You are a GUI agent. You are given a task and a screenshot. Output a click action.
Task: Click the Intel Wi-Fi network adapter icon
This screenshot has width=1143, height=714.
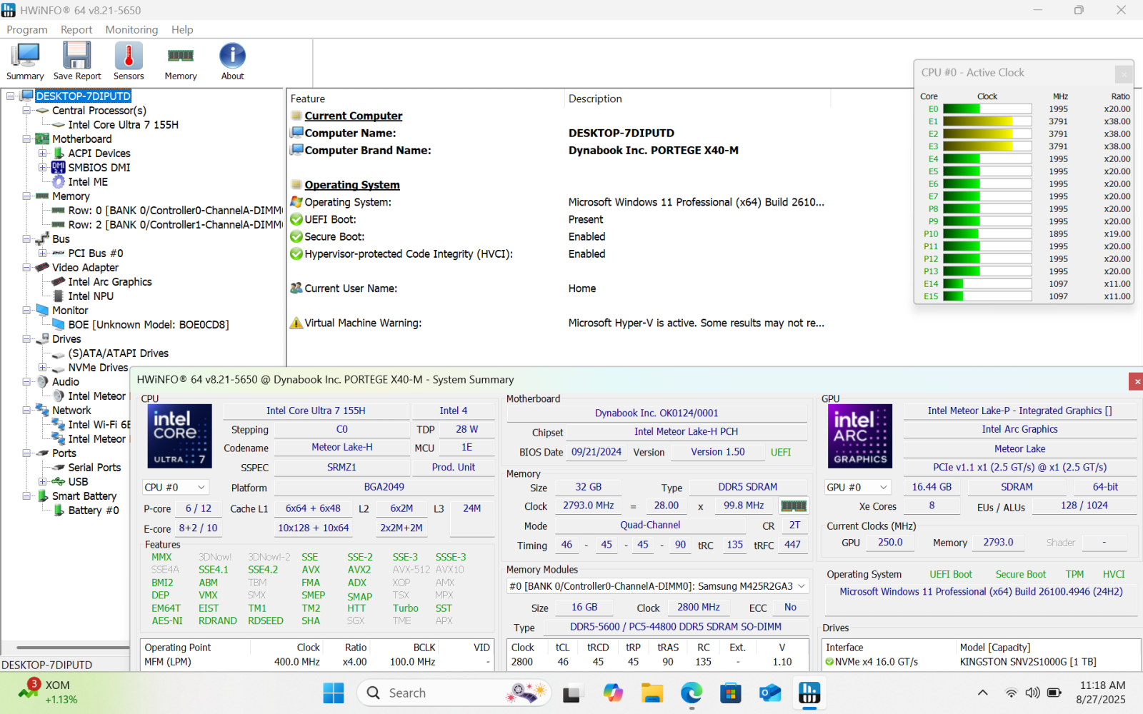pos(59,425)
